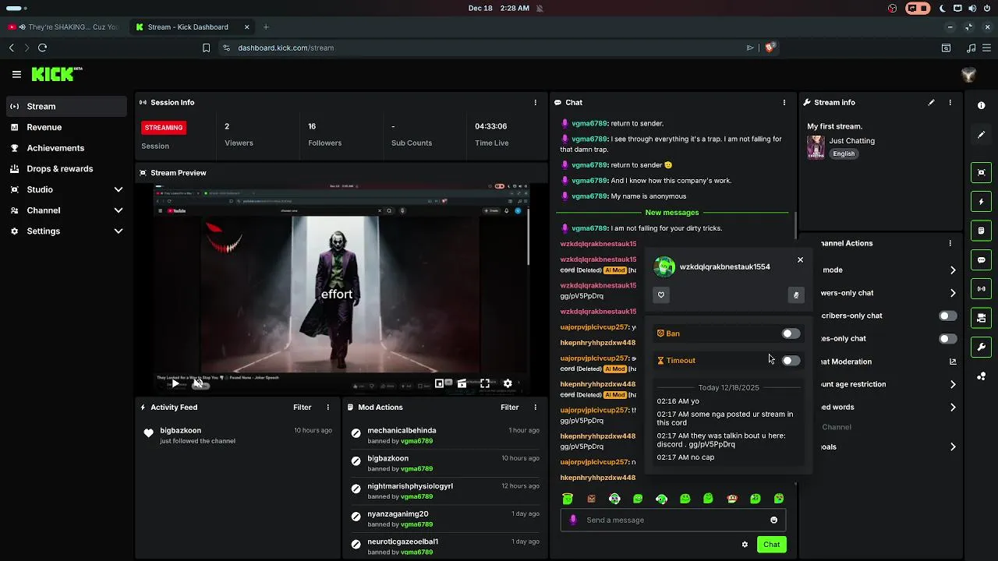Click the Kick logo
The width and height of the screenshot is (998, 561).
click(57, 74)
